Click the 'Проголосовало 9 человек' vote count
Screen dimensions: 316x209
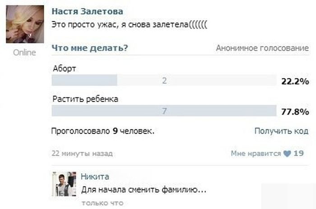(x=103, y=131)
